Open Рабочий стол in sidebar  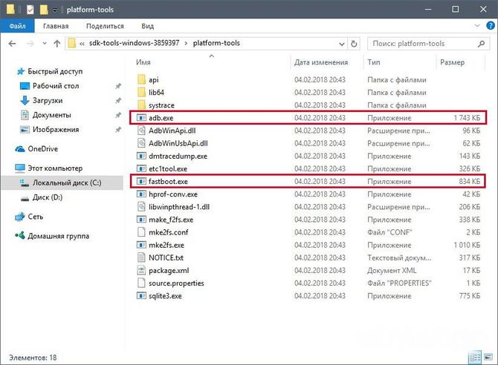point(56,86)
